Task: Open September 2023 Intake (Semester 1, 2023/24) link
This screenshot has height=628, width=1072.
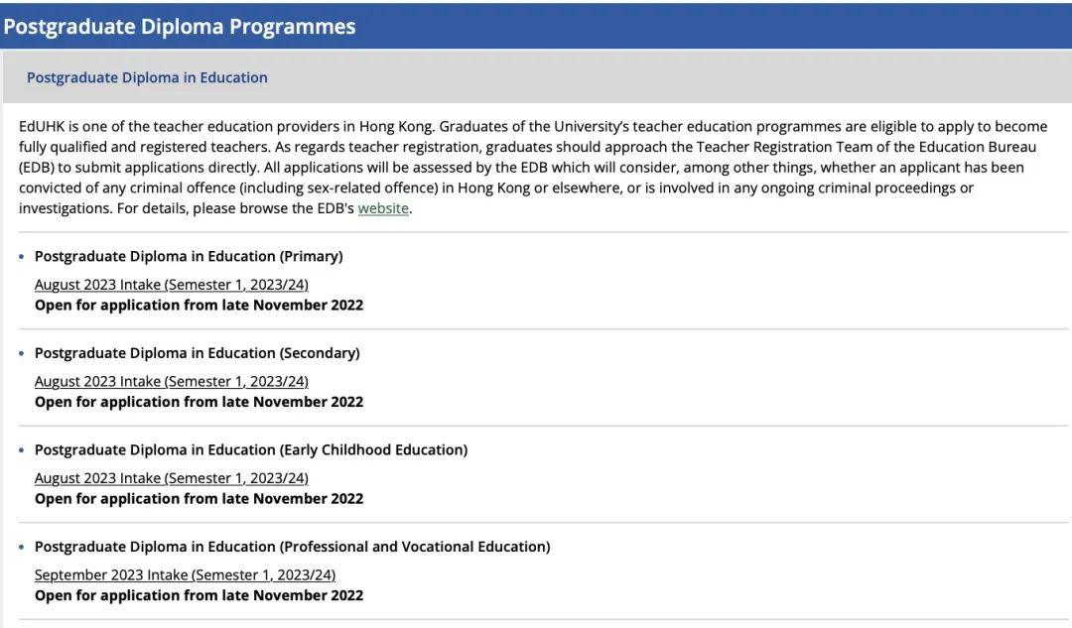Action: point(186,575)
